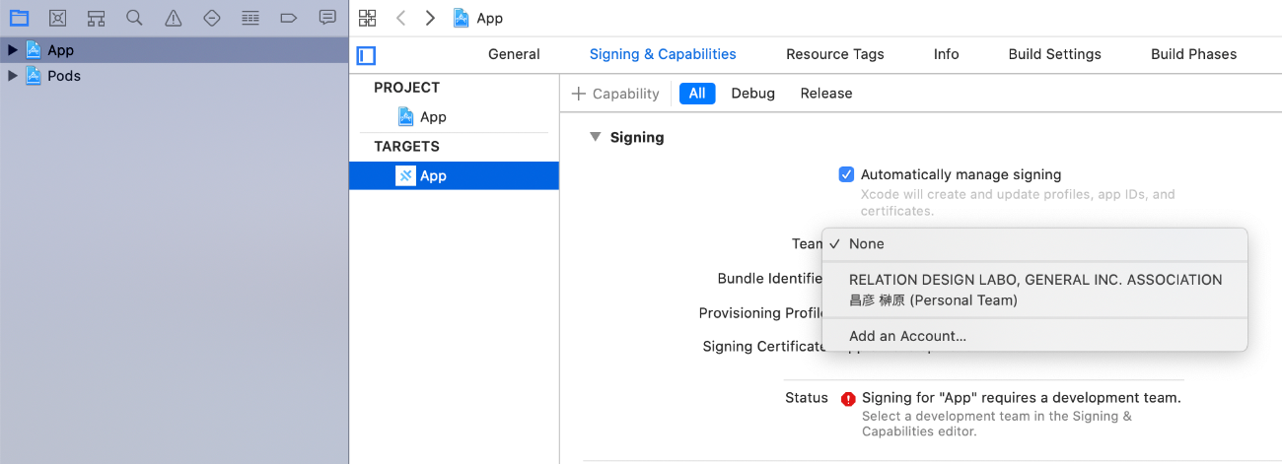Select the App row in navigator
The width and height of the screenshot is (1282, 464).
point(175,50)
